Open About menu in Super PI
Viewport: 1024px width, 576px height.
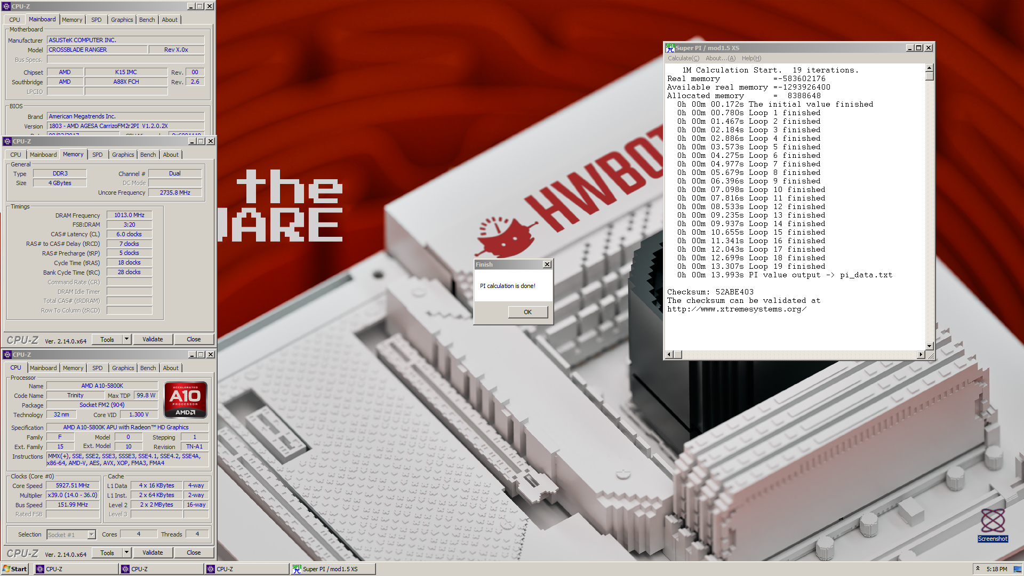pos(721,59)
